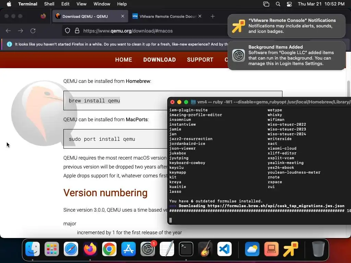Reload the QEMU download page

(x=33, y=31)
